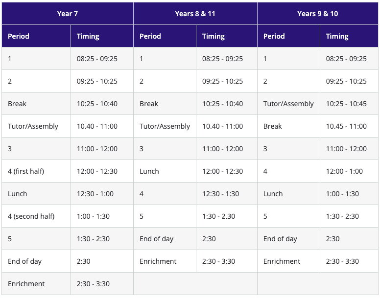Screen dimensions: 380x298
Task: Select the Years 8 & 11 header
Action: [x=195, y=14]
